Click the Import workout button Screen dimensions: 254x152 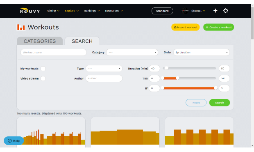coord(186,27)
